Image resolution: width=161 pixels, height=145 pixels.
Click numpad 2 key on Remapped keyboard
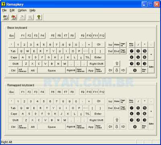(138, 120)
